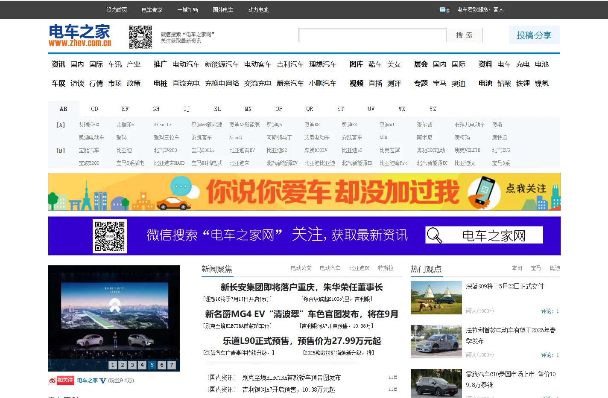Open headline 新长安集团即将落户重庆

coord(301,287)
